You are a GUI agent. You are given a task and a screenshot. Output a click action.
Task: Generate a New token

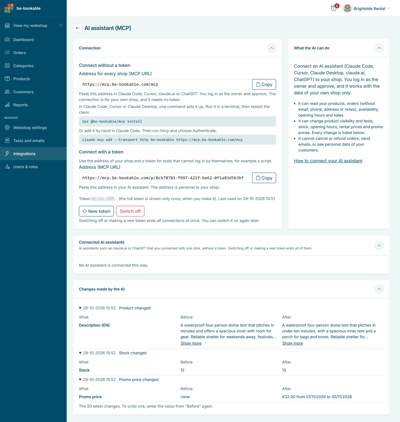point(96,211)
